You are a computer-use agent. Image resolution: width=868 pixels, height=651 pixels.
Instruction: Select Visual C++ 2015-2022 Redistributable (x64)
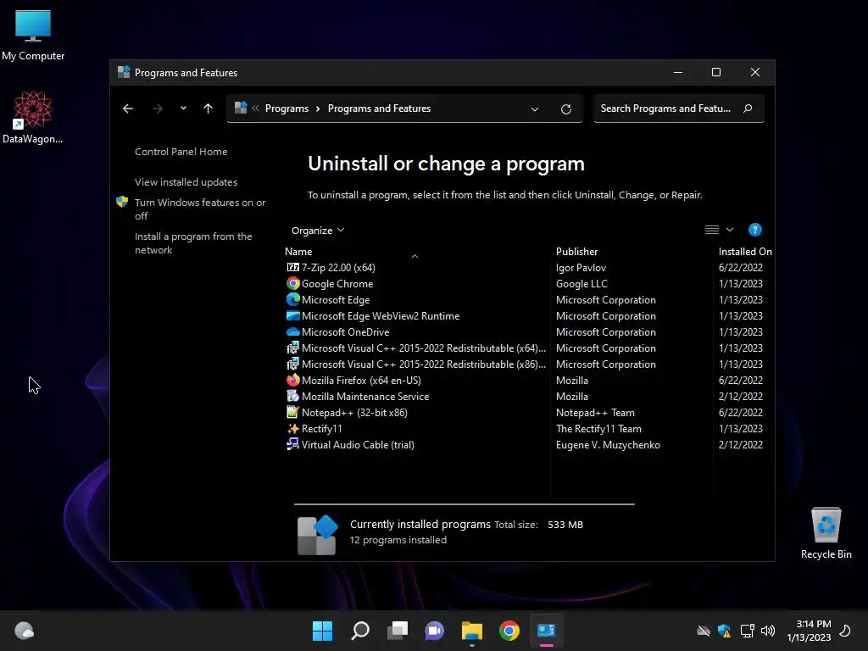pos(424,348)
